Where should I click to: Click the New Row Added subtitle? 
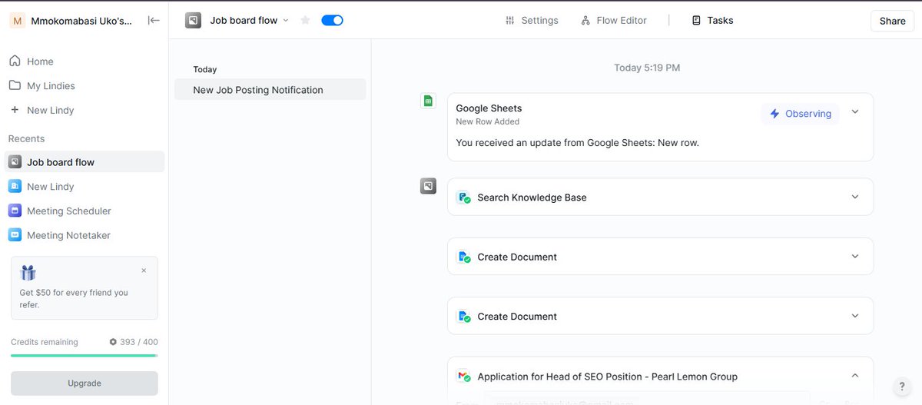coord(488,121)
